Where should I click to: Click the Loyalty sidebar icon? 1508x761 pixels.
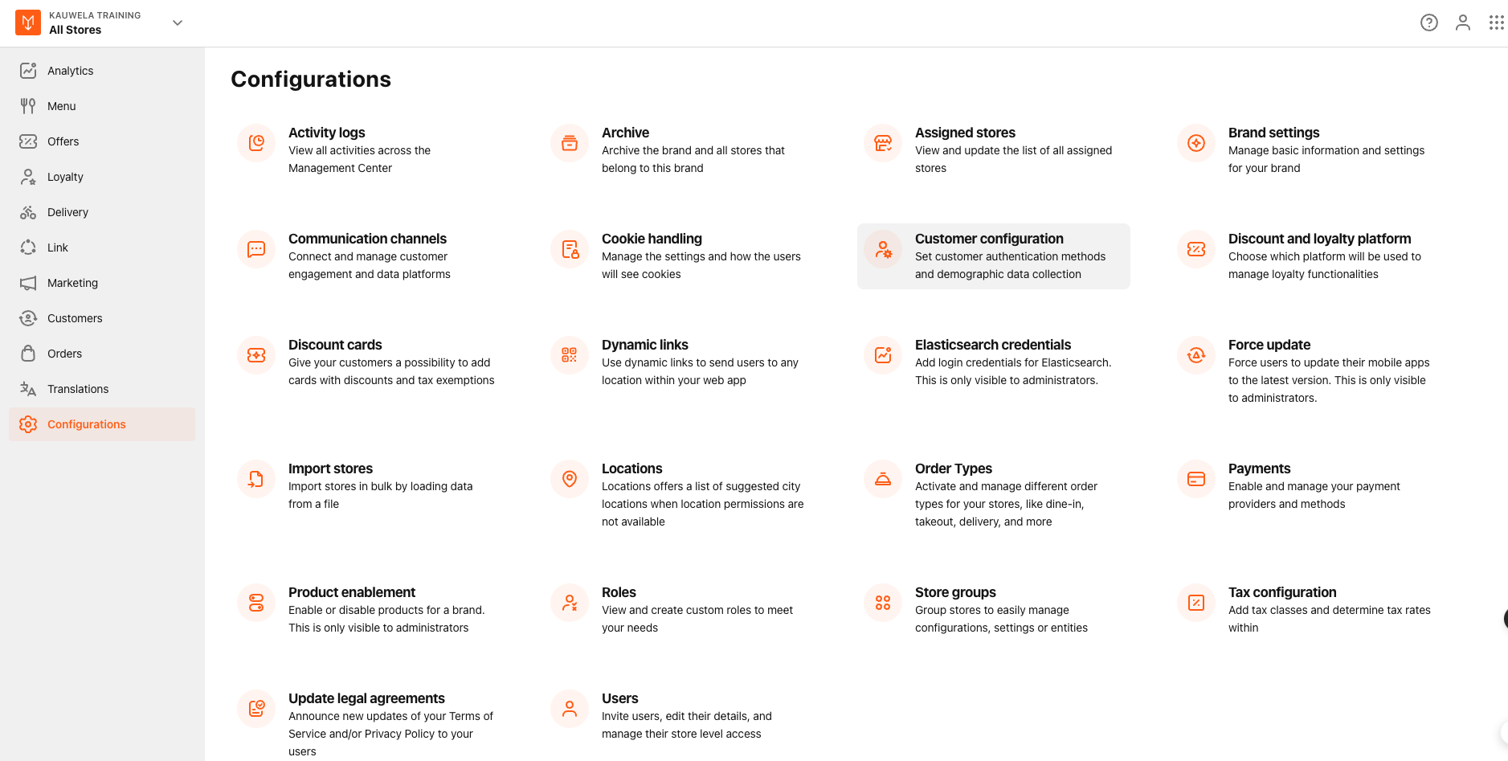tap(28, 177)
